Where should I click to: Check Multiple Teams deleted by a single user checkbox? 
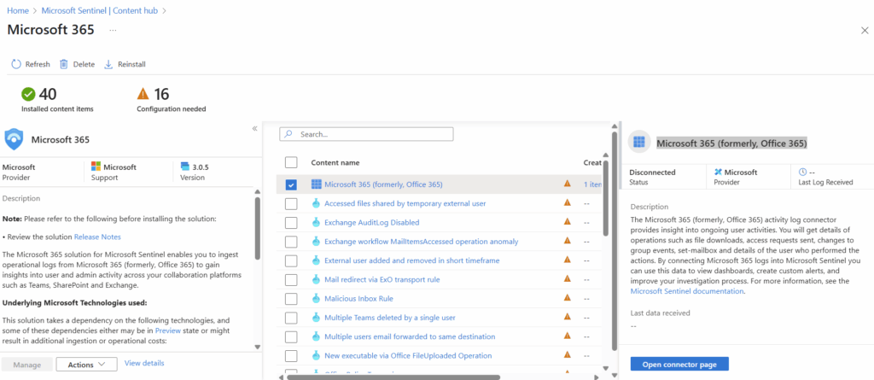tap(291, 318)
